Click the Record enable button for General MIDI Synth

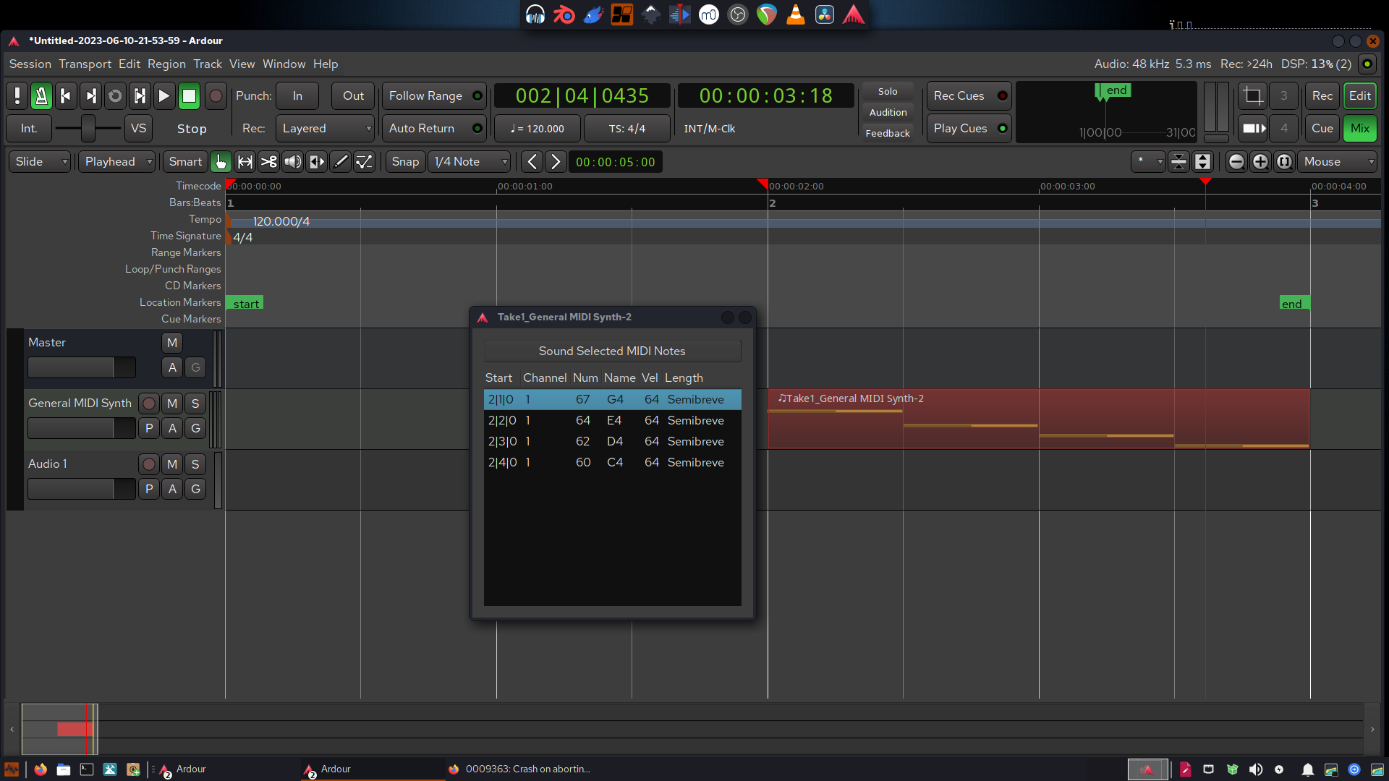[149, 402]
